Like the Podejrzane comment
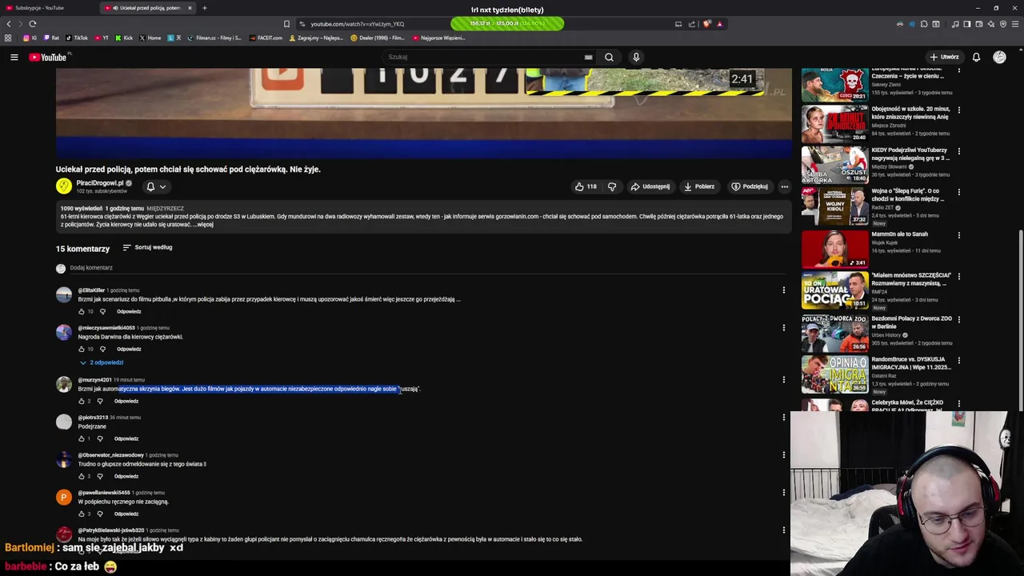 click(81, 438)
